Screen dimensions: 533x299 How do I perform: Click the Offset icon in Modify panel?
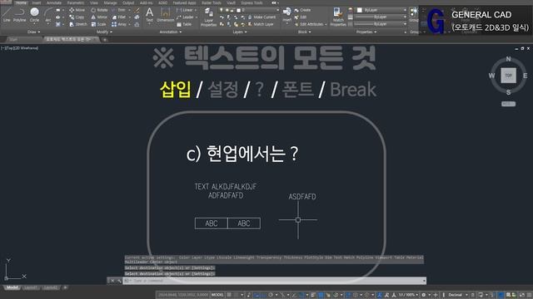[x=137, y=24]
